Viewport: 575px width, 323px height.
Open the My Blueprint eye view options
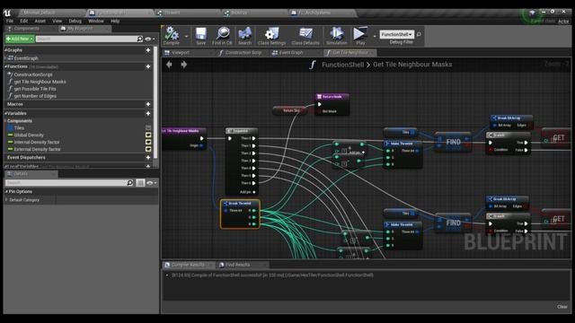pos(150,39)
